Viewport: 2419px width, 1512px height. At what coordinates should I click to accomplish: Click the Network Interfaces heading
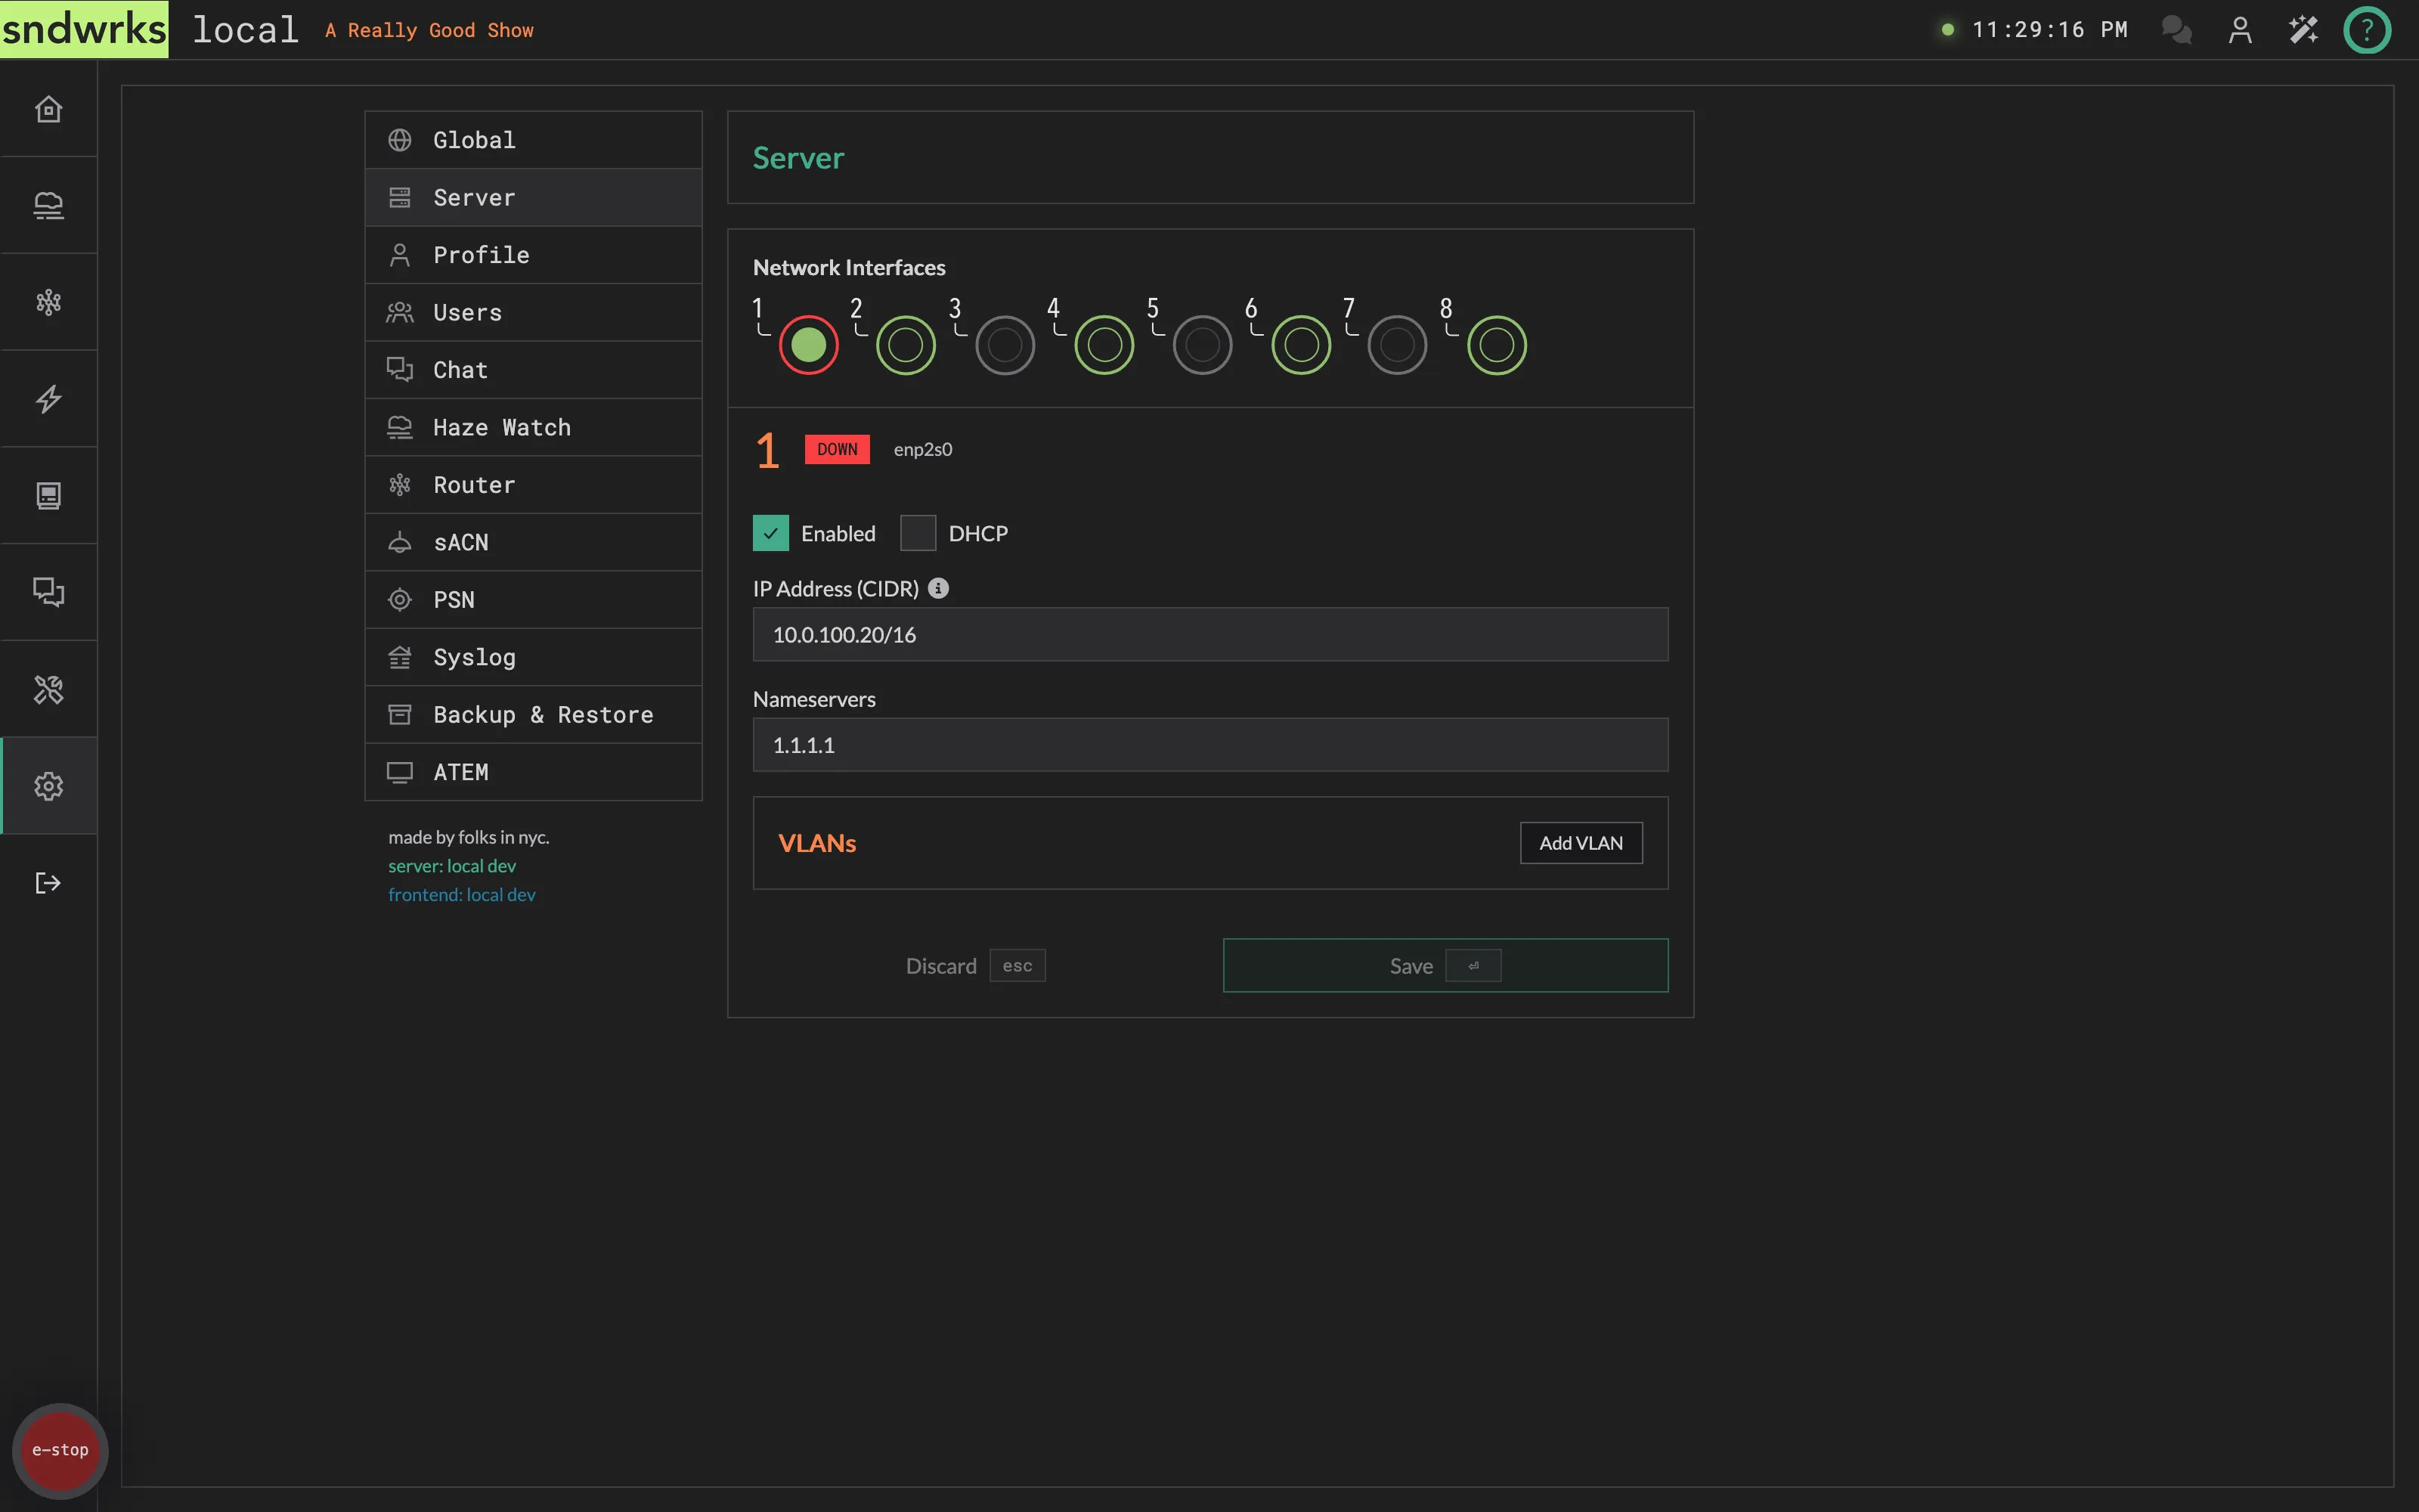849,267
